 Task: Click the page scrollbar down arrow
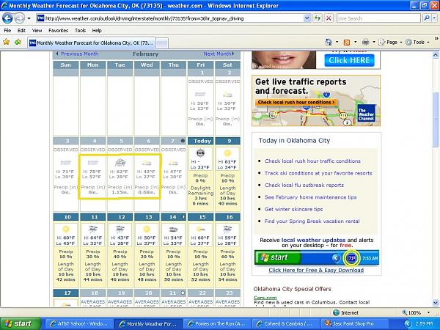pos(436,303)
